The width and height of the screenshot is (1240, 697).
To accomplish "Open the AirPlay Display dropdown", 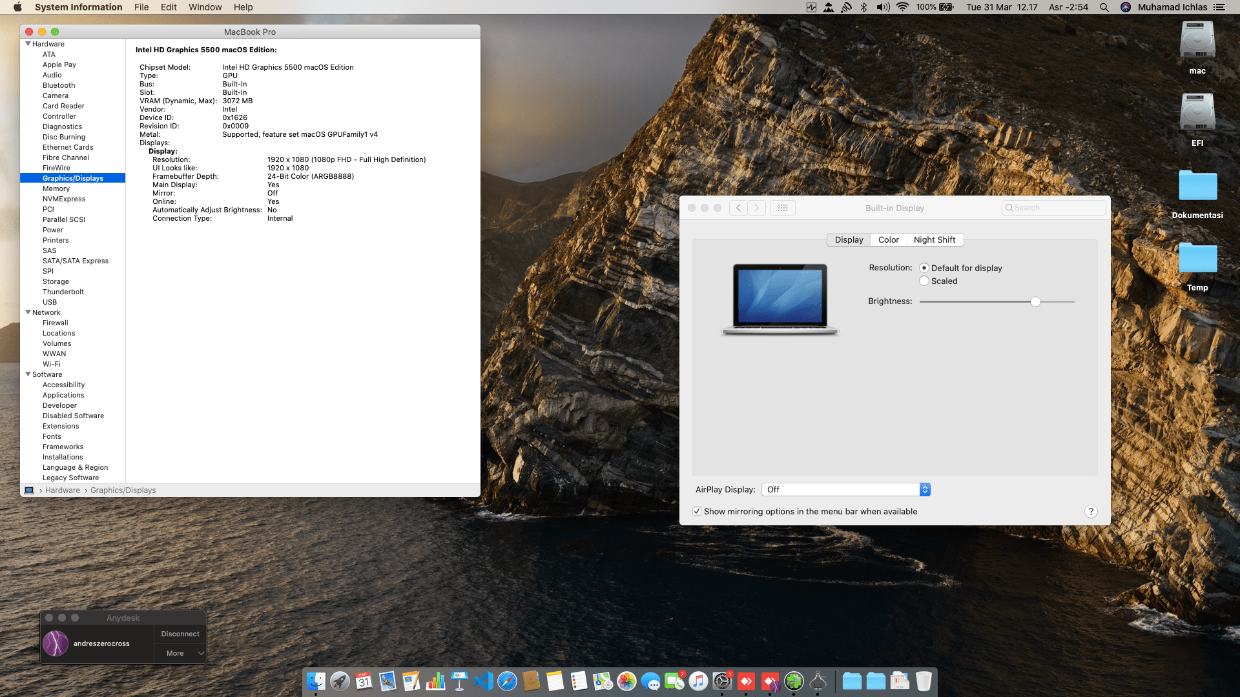I will point(845,490).
